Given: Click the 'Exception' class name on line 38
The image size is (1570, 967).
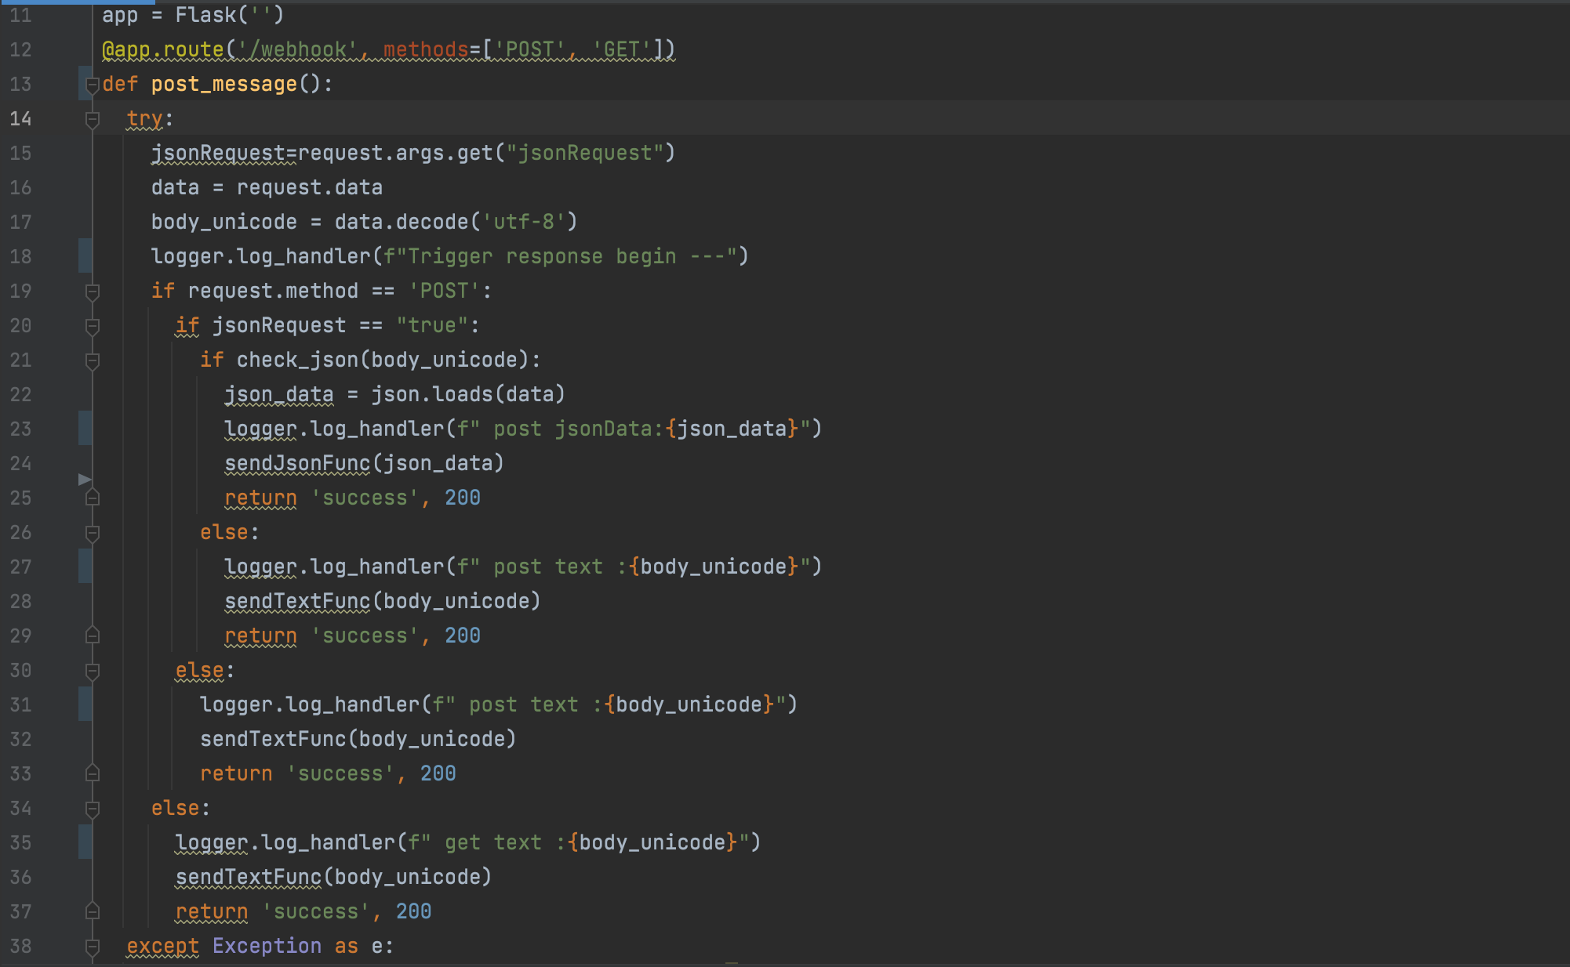Looking at the screenshot, I should tap(267, 946).
